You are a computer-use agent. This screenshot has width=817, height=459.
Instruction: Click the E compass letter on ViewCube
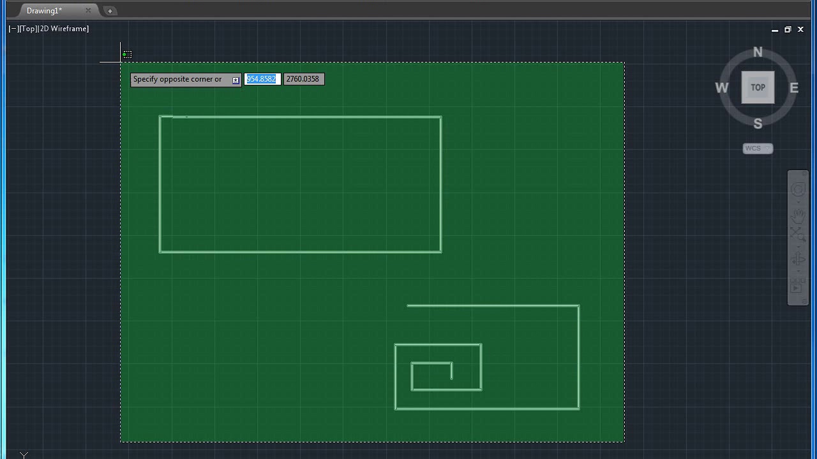pos(794,88)
